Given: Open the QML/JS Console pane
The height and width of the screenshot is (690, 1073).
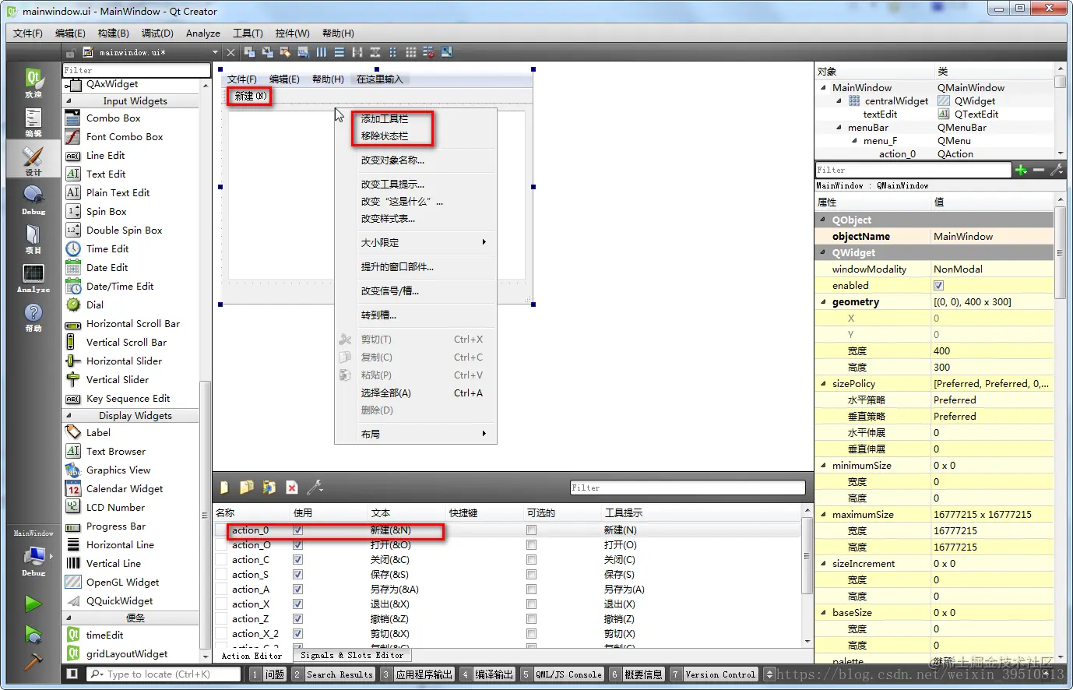Looking at the screenshot, I should tap(561, 674).
